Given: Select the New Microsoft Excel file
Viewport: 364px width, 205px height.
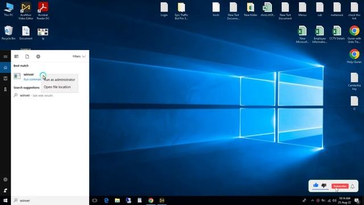Looking at the screenshot, I should [x=302, y=34].
